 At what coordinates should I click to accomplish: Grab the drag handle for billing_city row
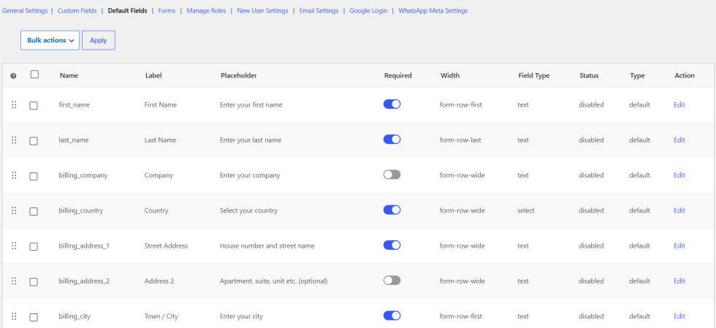(x=14, y=316)
